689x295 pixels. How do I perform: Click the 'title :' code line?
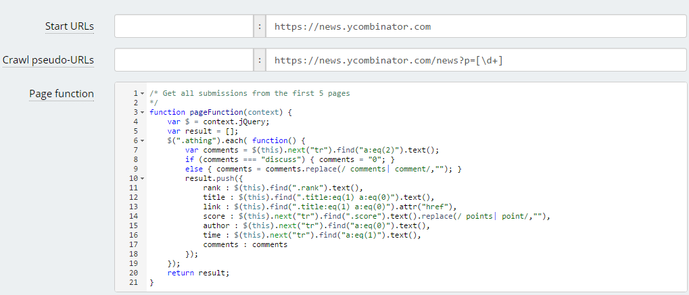318,197
